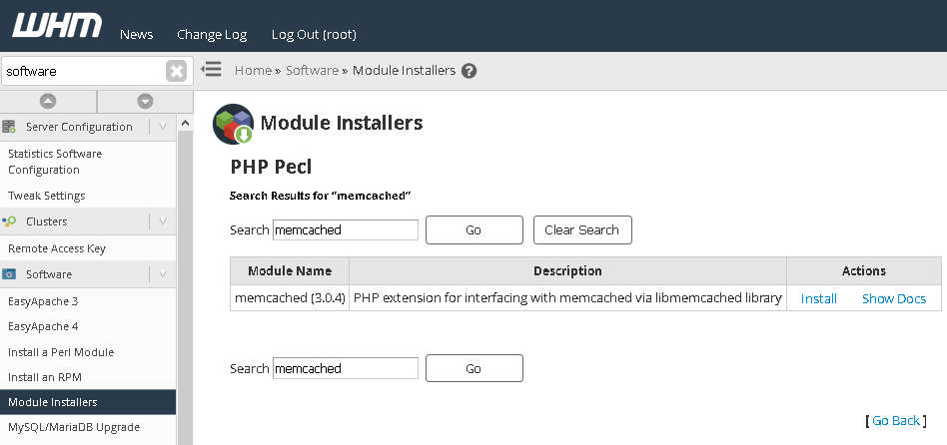Click the Server Configuration header label
The height and width of the screenshot is (445, 947).
[79, 127]
